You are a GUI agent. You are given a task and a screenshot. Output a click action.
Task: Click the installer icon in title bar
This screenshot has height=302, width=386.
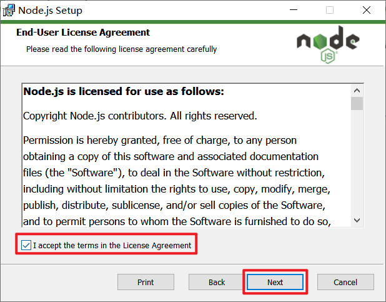pyautogui.click(x=9, y=11)
